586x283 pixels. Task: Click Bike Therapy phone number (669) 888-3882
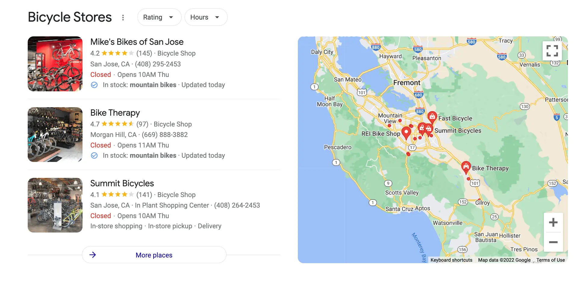[165, 135]
